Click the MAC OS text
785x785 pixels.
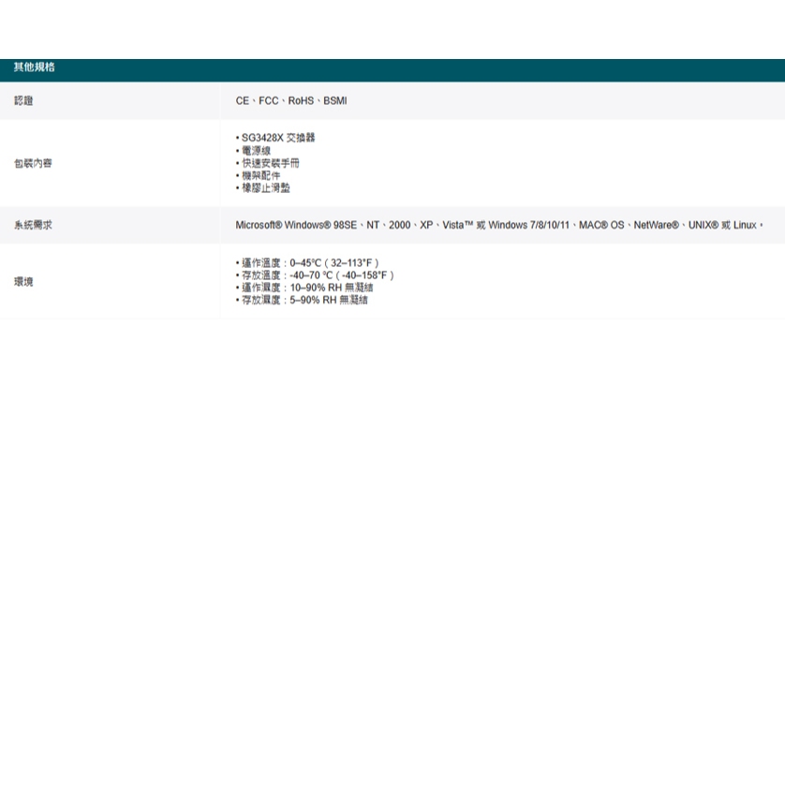click(600, 225)
